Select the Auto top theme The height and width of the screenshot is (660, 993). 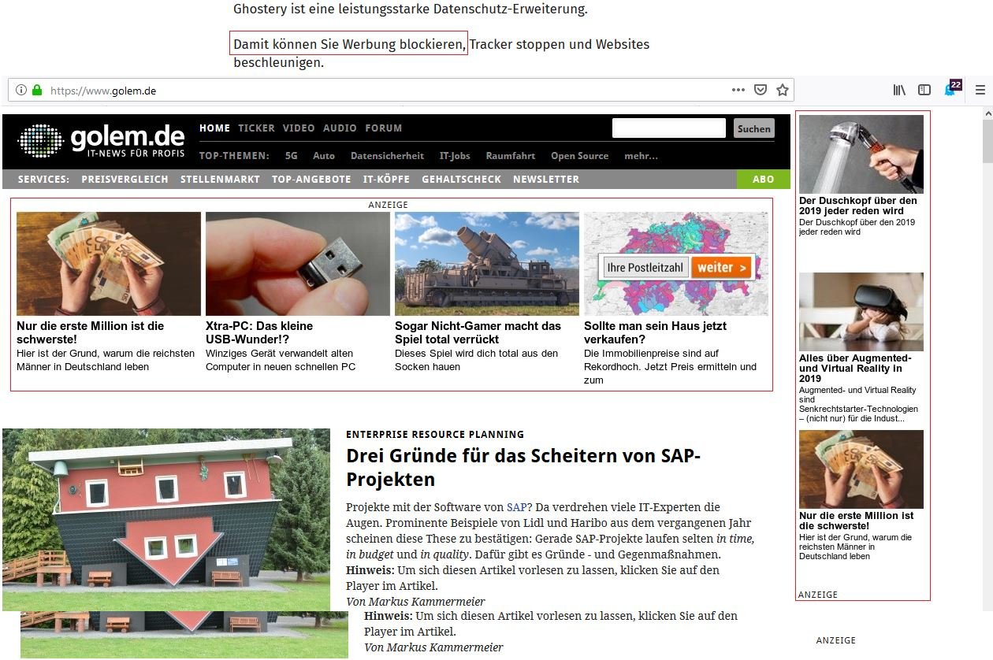[324, 156]
